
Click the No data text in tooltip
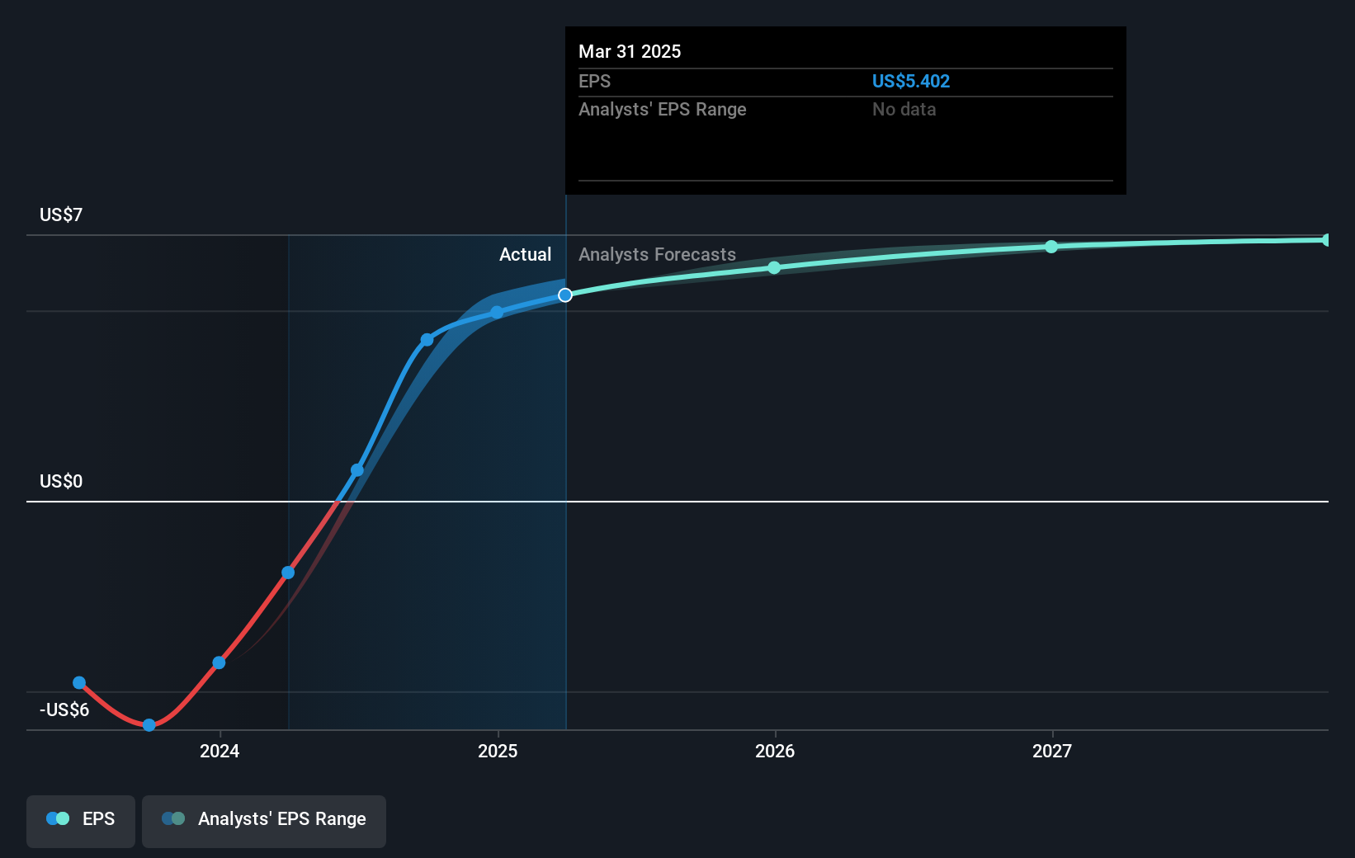coord(904,109)
